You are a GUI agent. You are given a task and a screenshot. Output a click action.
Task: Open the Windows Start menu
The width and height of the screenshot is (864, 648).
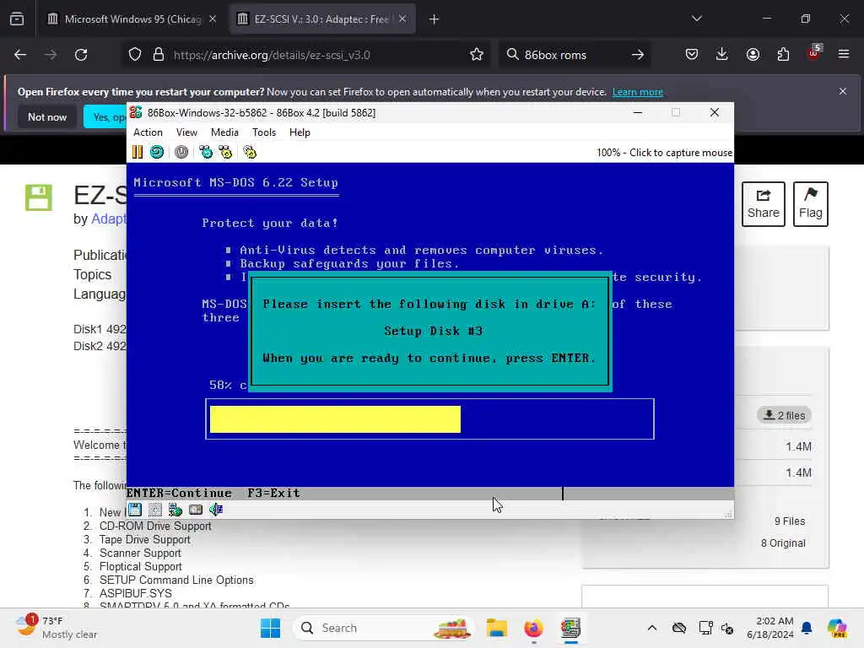[270, 628]
